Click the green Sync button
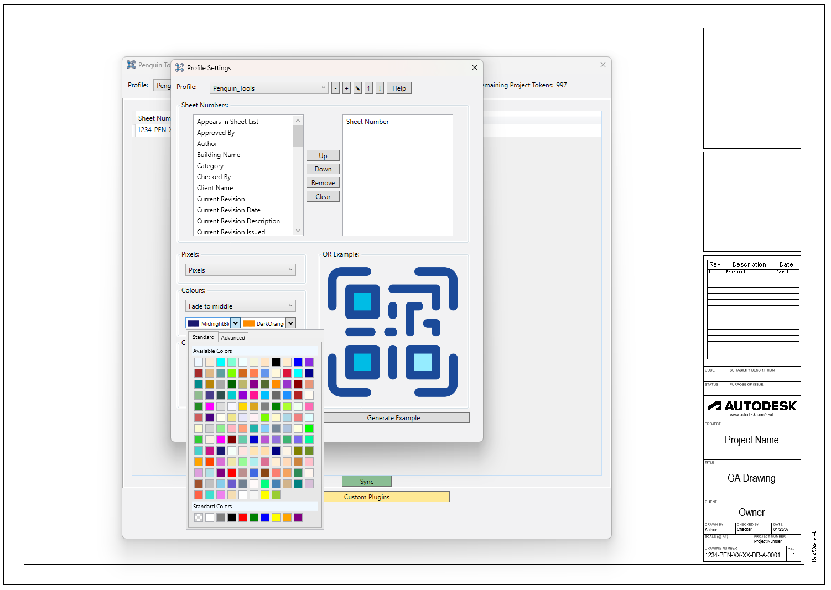This screenshot has width=831, height=590. coord(367,482)
